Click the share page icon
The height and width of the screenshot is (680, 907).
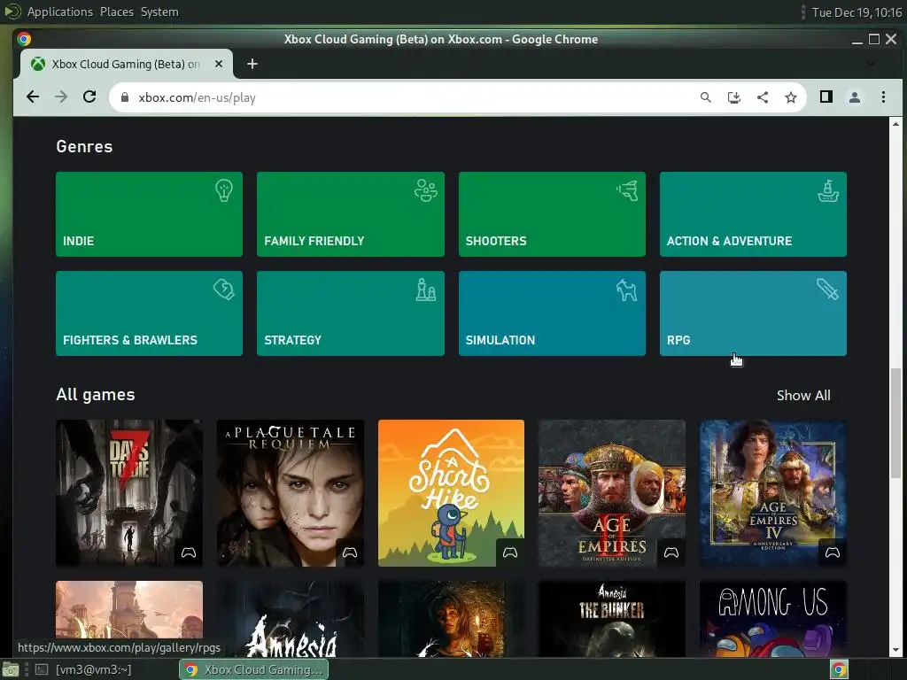[763, 97]
